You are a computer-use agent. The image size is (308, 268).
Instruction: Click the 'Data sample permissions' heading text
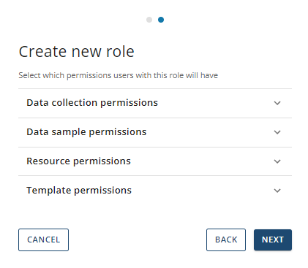click(x=86, y=132)
